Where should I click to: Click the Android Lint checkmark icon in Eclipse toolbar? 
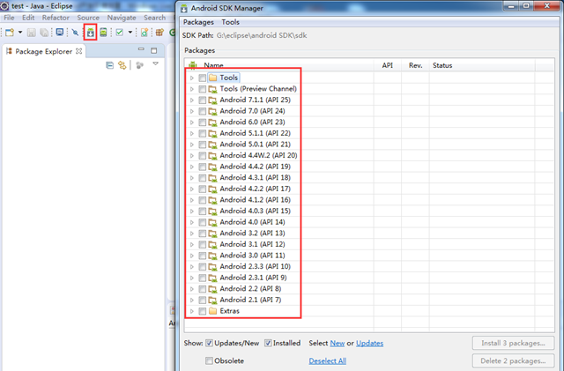[120, 33]
